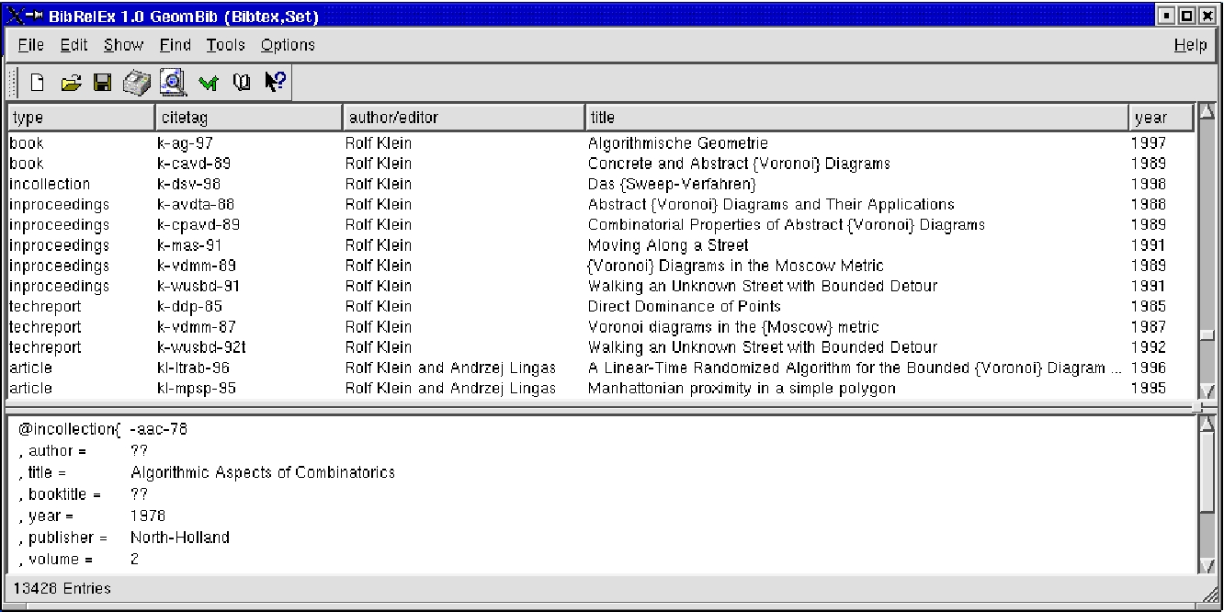Click the magnifier search/preview icon
This screenshot has height=612, width=1224.
tap(174, 83)
